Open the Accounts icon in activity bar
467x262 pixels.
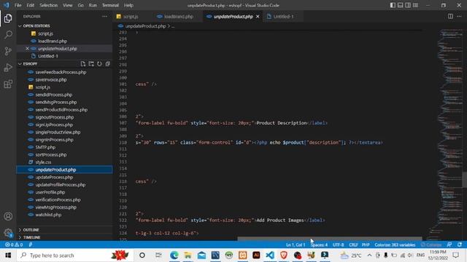[x=8, y=216]
